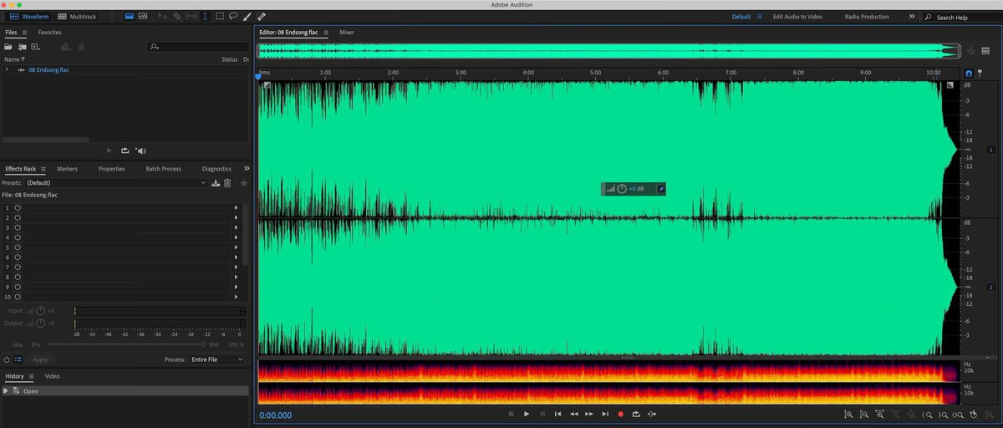Open the Effects Rack panel menu

coord(43,169)
